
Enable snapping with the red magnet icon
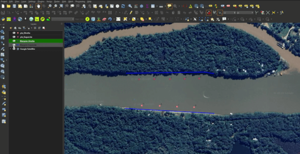(209, 13)
